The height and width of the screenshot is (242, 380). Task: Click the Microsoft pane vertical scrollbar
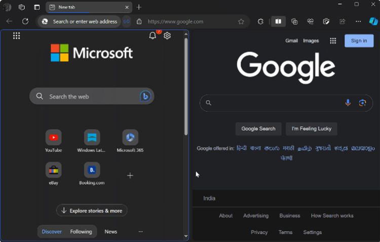tap(186, 87)
